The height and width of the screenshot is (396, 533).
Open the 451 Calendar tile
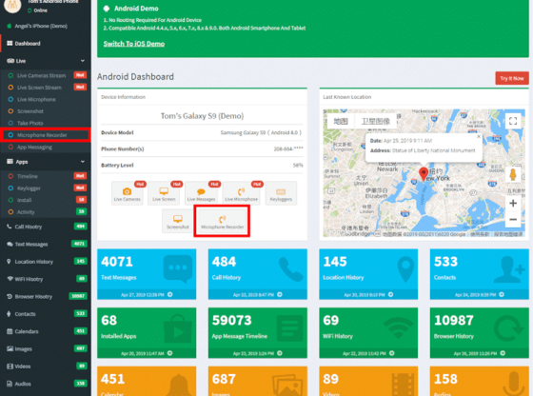pos(147,381)
